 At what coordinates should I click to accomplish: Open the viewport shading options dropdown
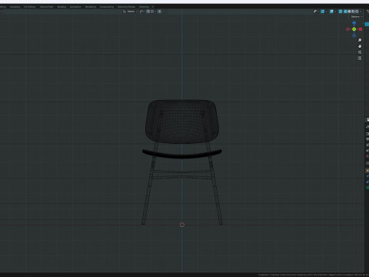361,12
